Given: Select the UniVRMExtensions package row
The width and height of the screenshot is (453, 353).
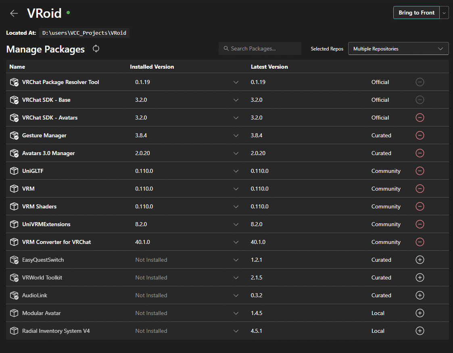Looking at the screenshot, I should coord(46,224).
